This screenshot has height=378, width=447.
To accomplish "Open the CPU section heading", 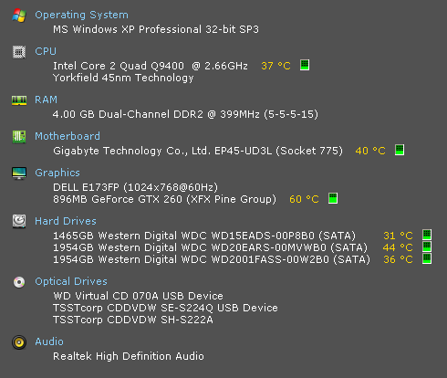I will [x=46, y=51].
